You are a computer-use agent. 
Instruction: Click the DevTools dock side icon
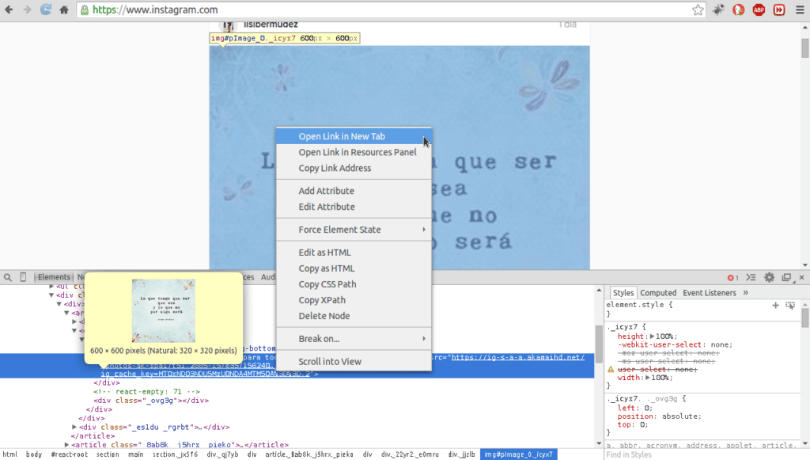tap(786, 278)
